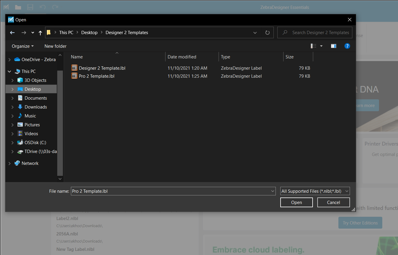Open help with the question mark icon
Image resolution: width=398 pixels, height=255 pixels.
[x=347, y=46]
